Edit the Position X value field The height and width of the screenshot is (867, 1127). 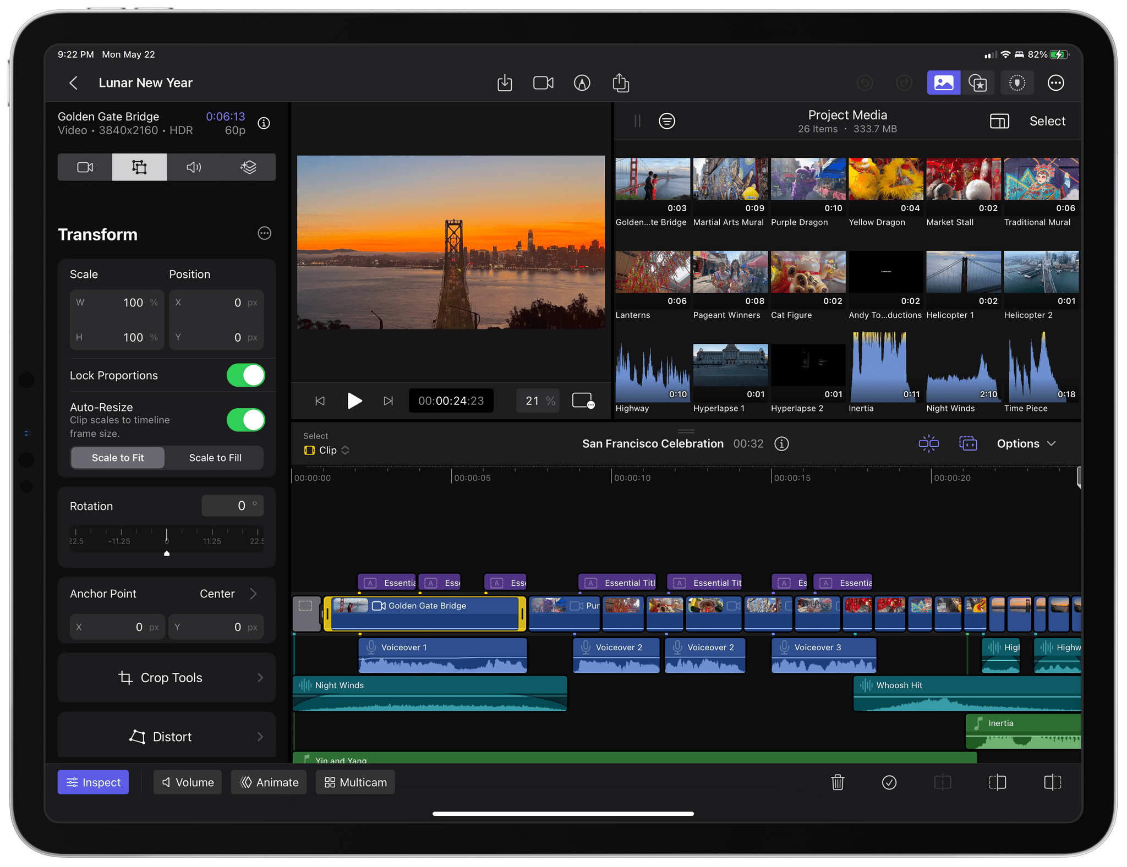(216, 303)
